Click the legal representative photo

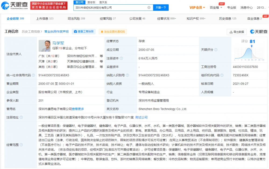pyautogui.click(x=44, y=46)
